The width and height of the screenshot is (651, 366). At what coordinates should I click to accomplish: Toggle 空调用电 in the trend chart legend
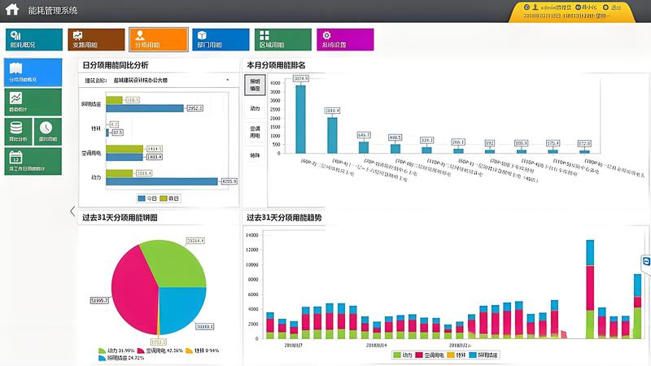click(x=430, y=355)
